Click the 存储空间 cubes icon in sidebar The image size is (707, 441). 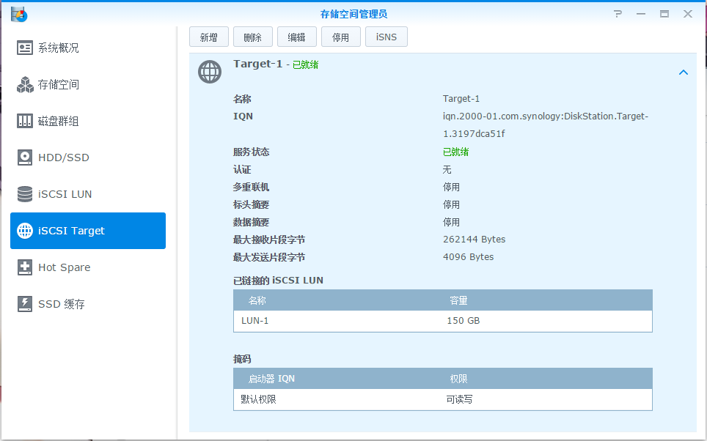(26, 84)
